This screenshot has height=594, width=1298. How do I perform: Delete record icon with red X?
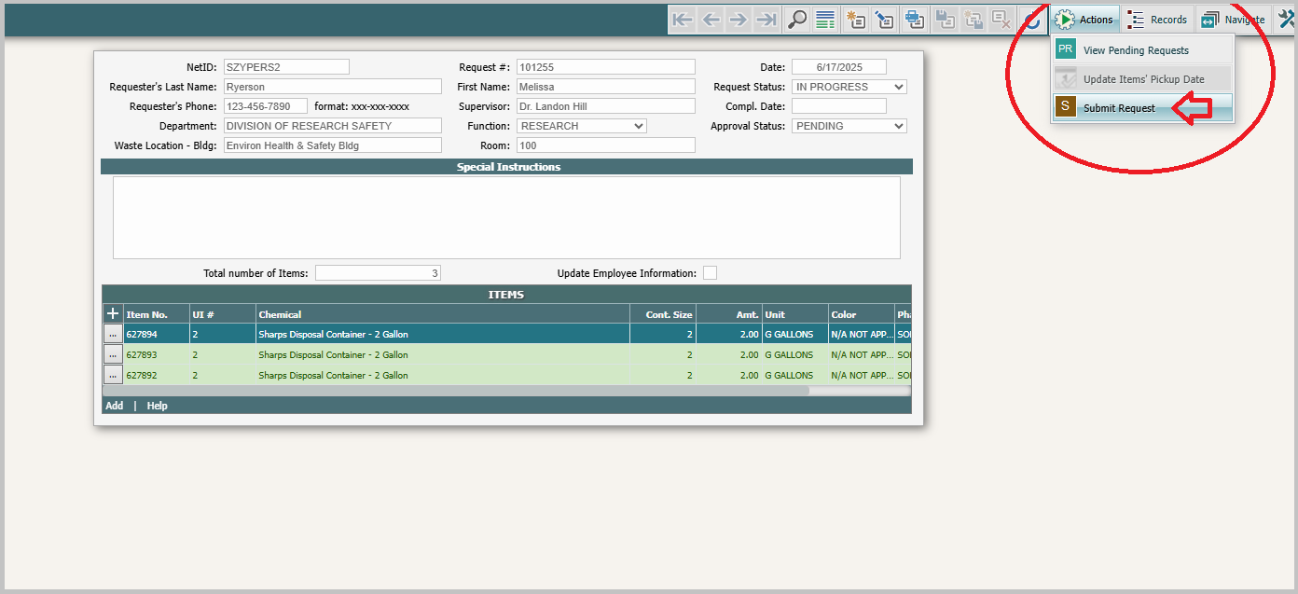click(x=1002, y=20)
